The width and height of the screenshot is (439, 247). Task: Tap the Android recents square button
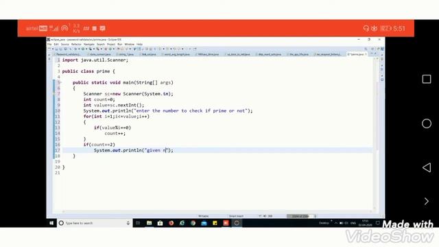427,79
